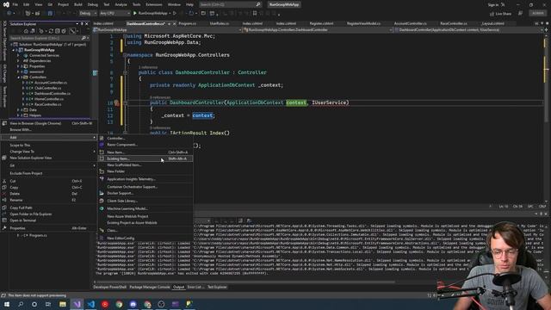Image resolution: width=551 pixels, height=310 pixels.
Task: Select Existing Item... in Add submenu
Action: click(x=145, y=158)
